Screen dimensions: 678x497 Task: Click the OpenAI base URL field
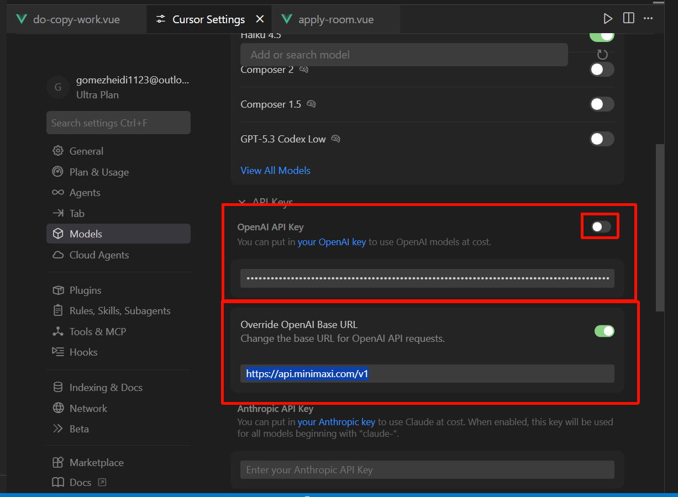(427, 373)
